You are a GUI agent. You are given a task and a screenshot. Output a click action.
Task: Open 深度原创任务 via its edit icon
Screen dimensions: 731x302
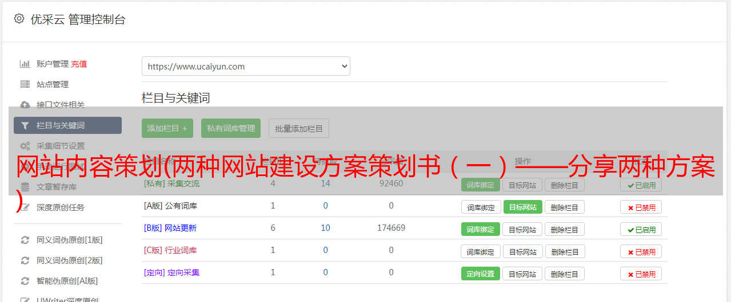[25, 207]
